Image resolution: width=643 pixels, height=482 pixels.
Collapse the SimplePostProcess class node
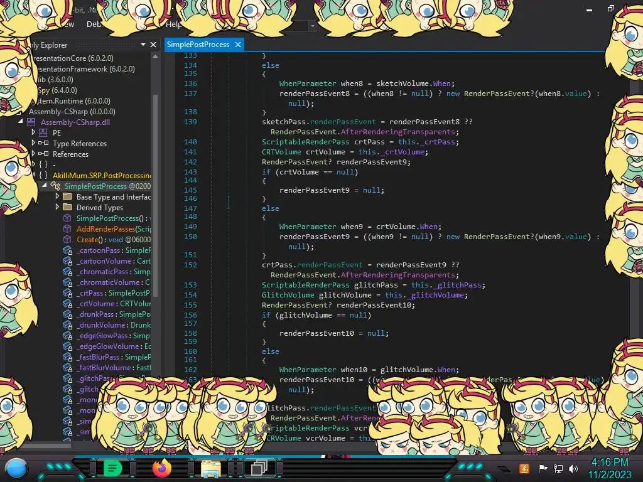coord(45,186)
